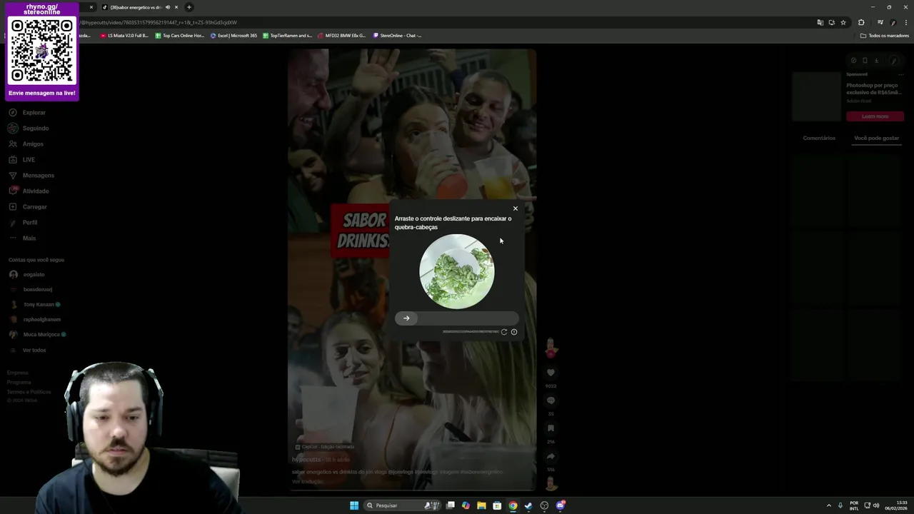
Task: Close the sabor energetico browser tab
Action: pyautogui.click(x=176, y=7)
